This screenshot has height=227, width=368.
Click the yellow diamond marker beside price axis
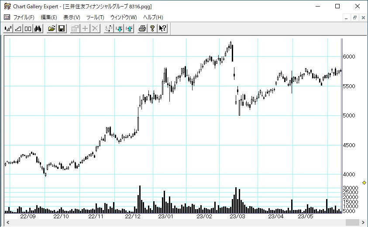[365, 182]
